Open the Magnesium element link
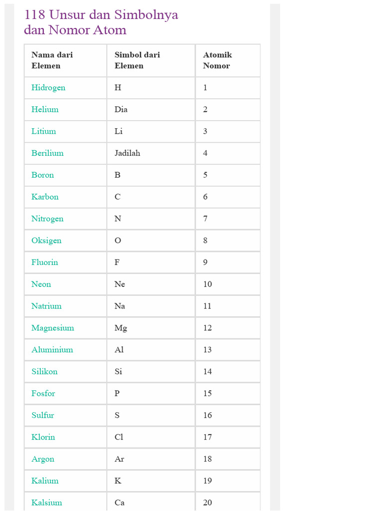This screenshot has width=383, height=511. point(52,328)
